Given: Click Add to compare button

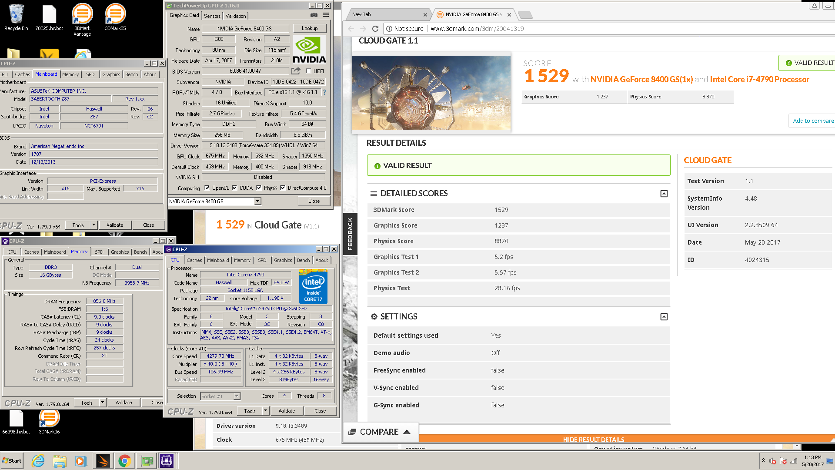Looking at the screenshot, I should [813, 121].
